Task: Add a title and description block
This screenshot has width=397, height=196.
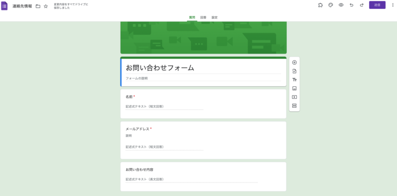Action: click(294, 80)
